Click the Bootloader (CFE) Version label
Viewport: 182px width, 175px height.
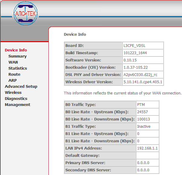click(x=91, y=68)
